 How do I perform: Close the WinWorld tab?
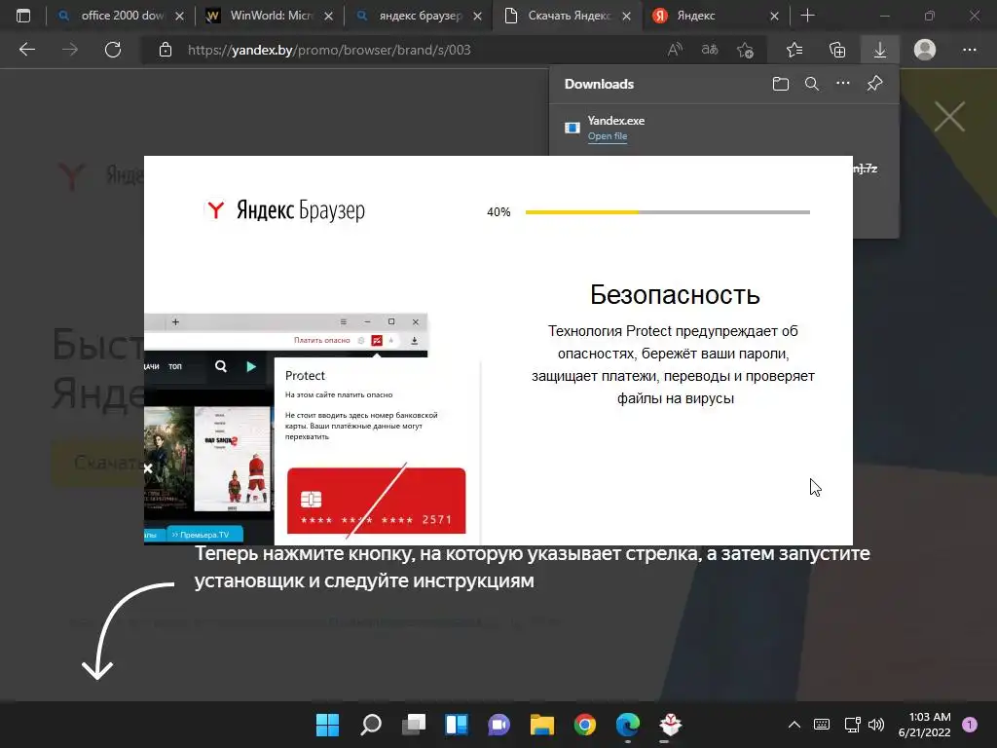coord(328,17)
